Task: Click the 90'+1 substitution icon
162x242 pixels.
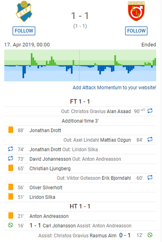Action: tap(150, 111)
